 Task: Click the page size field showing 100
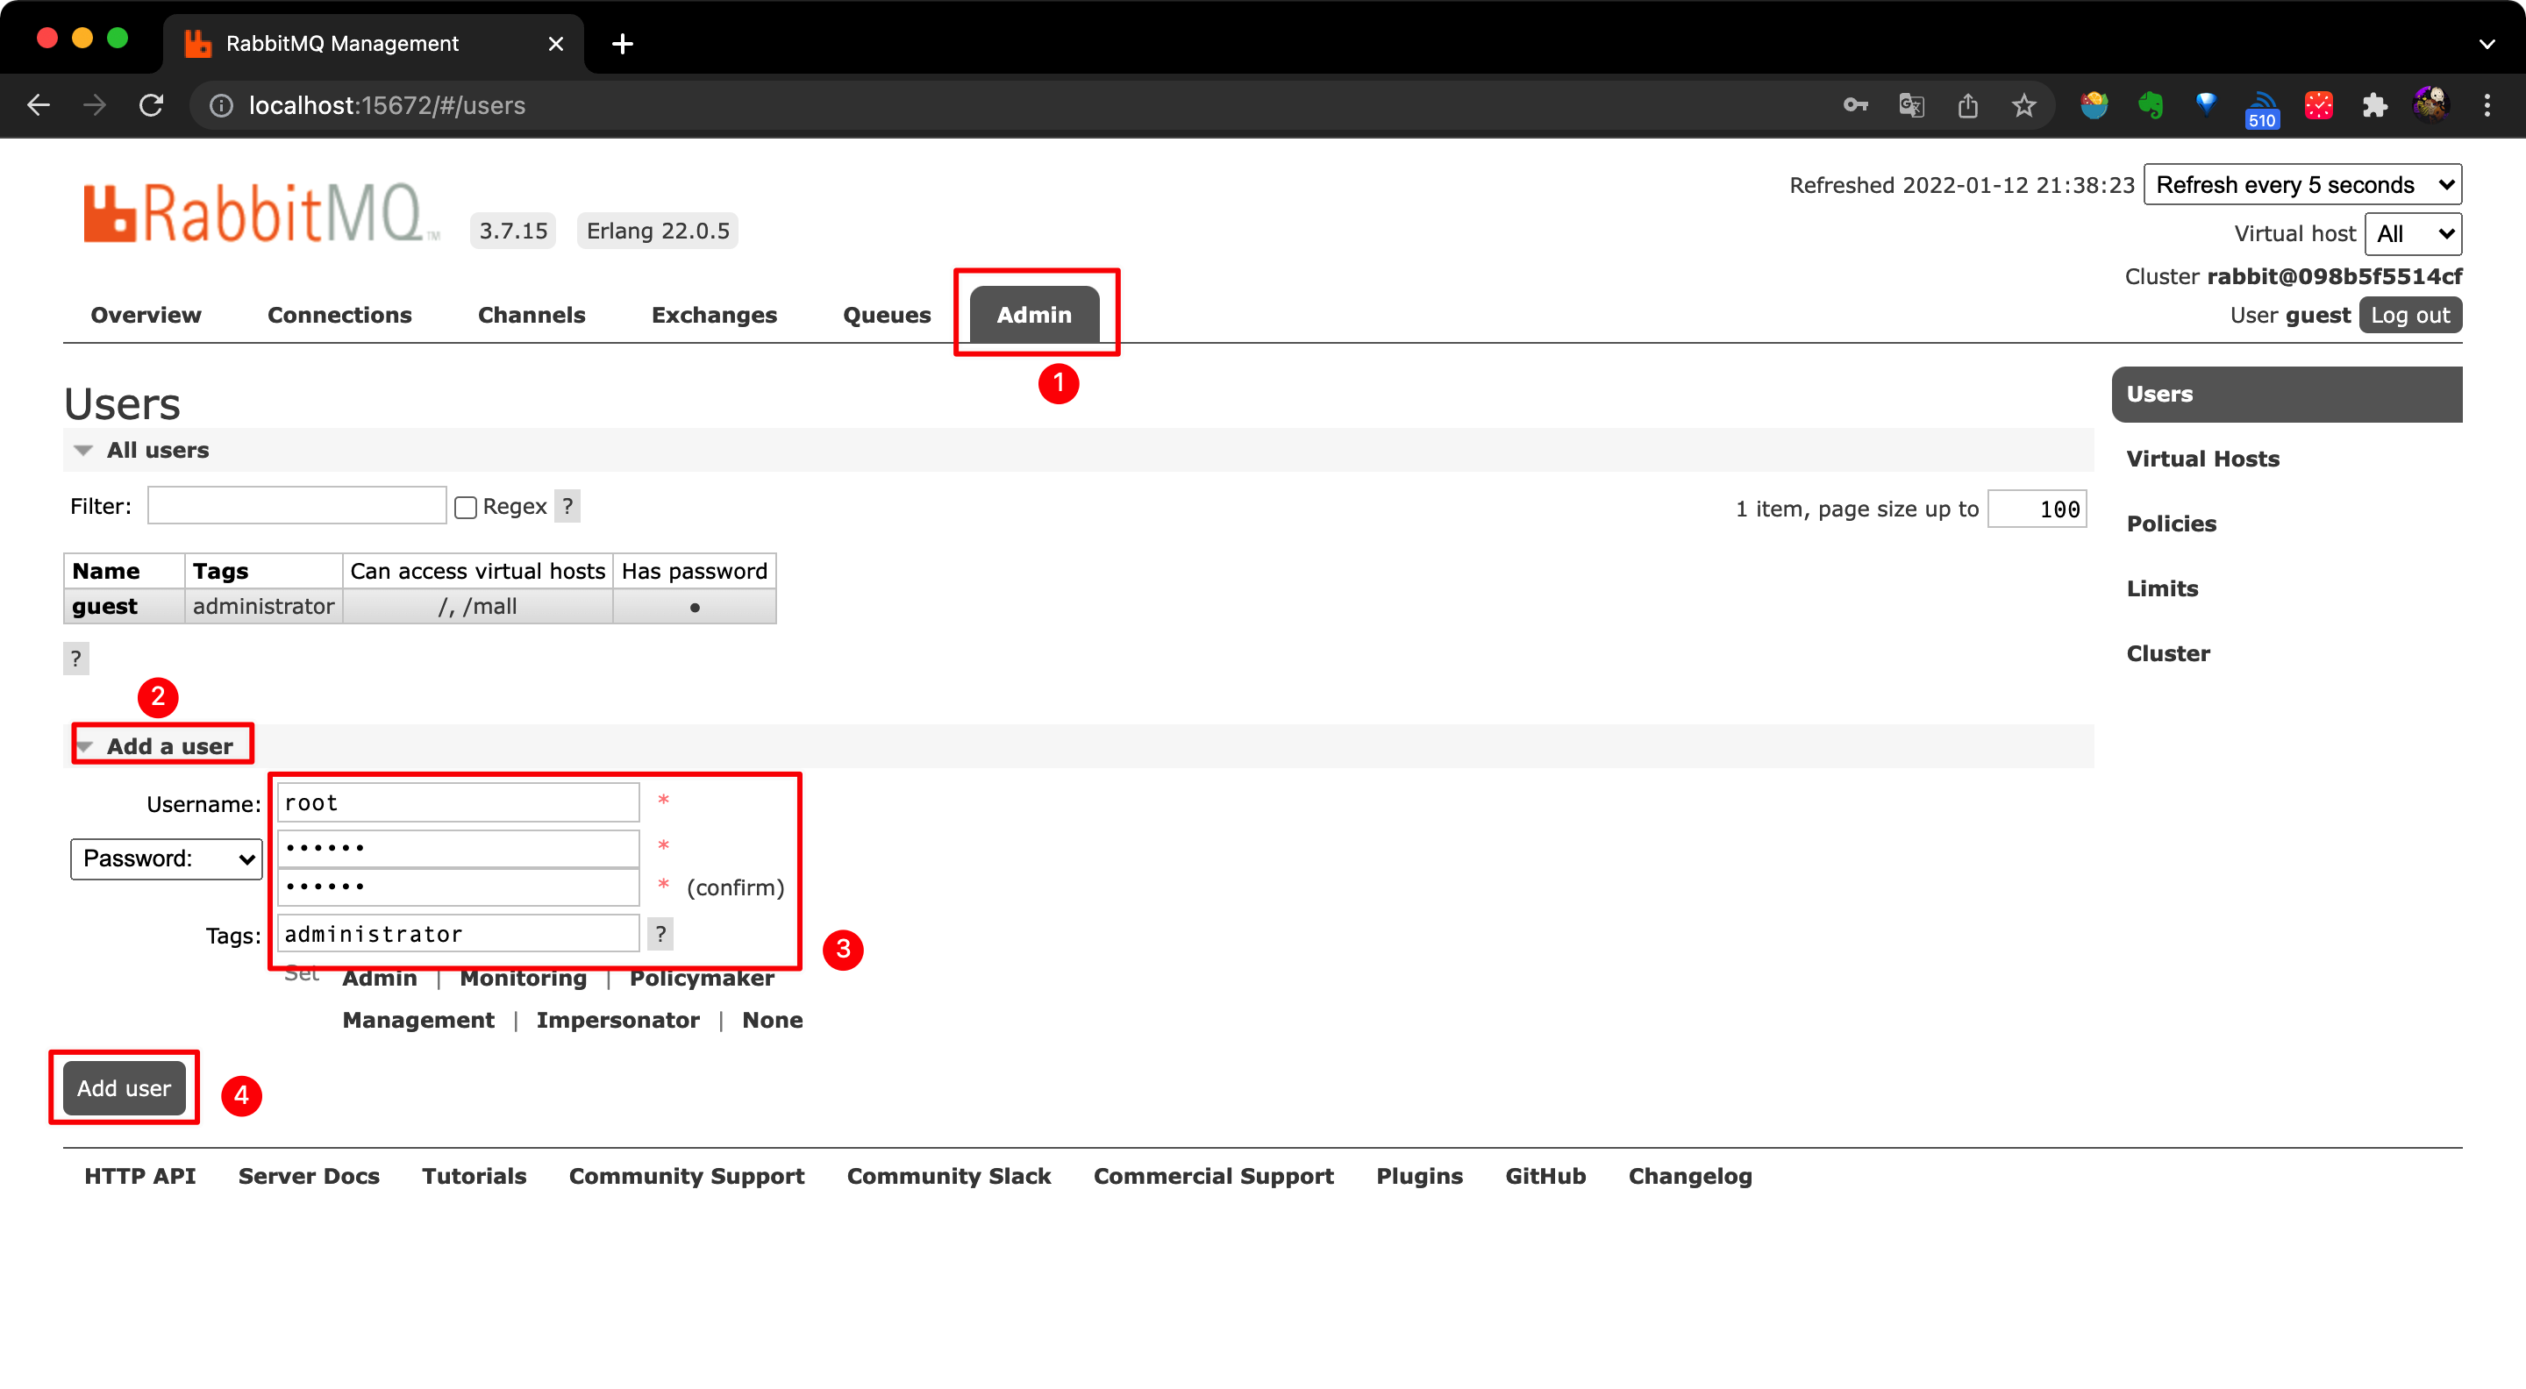click(2037, 509)
